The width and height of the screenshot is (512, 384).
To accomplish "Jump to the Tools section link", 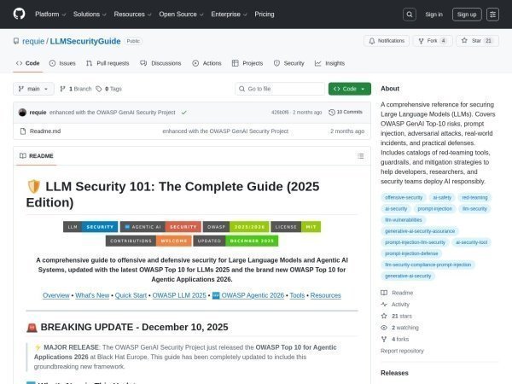I will (297, 295).
